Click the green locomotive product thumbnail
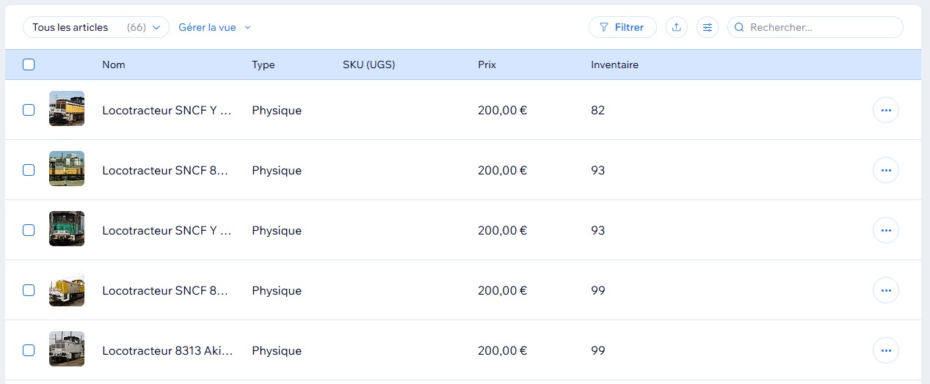The image size is (930, 384). [x=67, y=230]
